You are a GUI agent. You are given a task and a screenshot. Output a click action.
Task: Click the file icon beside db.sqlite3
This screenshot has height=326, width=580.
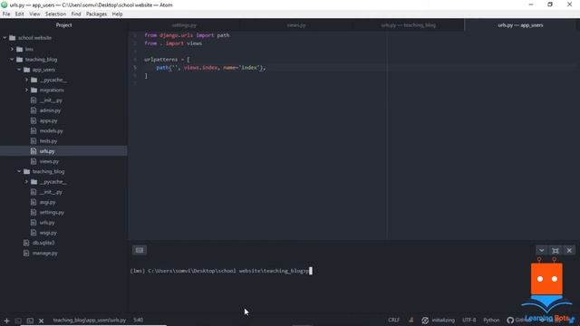[26, 243]
